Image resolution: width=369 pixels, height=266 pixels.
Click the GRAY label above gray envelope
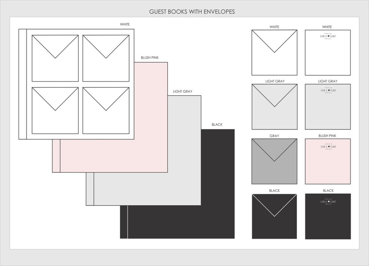click(274, 136)
